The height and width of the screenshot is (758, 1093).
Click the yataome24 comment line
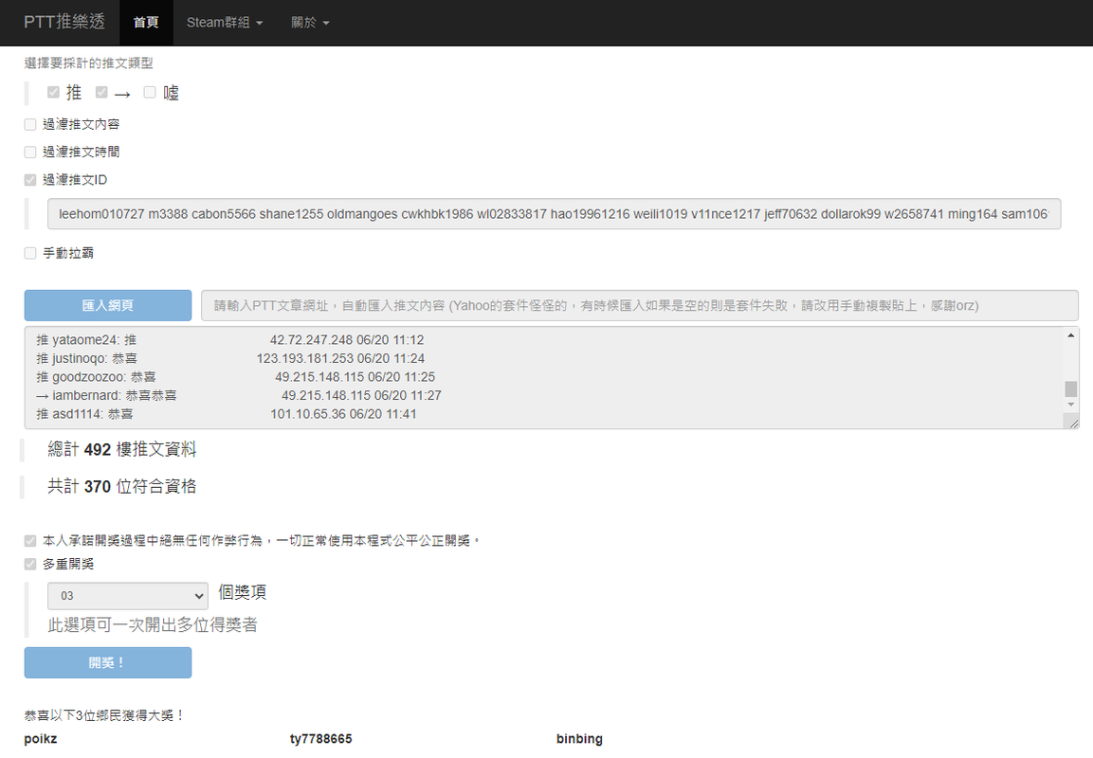(x=230, y=340)
